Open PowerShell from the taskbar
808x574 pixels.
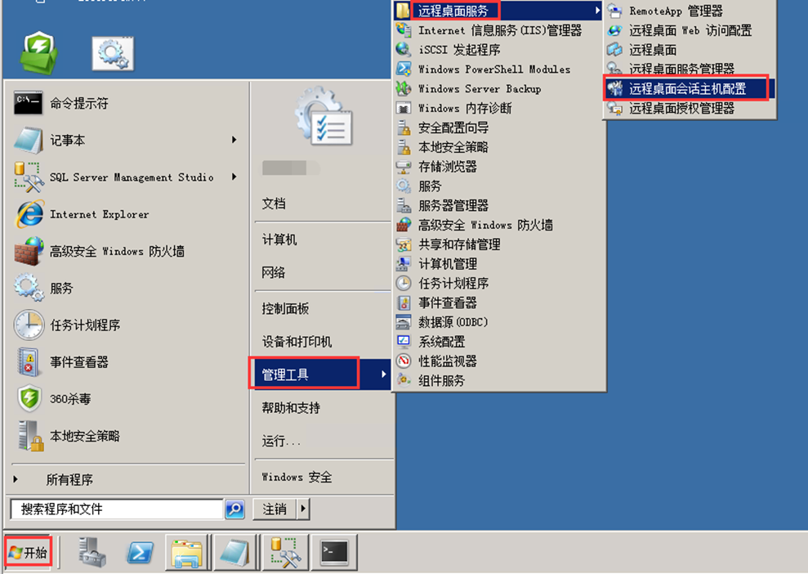click(140, 553)
